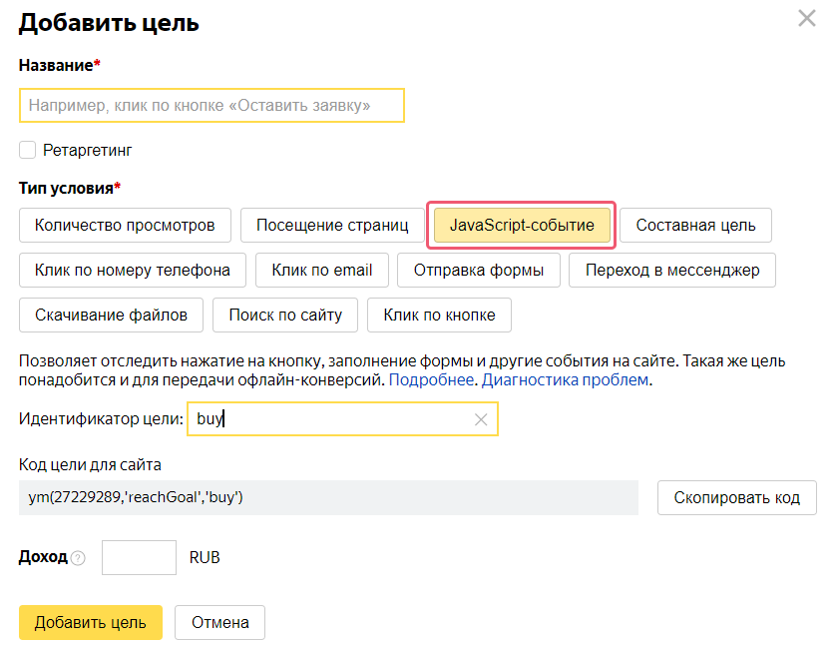
Task: Select Скачивание файлов condition type
Action: [x=110, y=315]
